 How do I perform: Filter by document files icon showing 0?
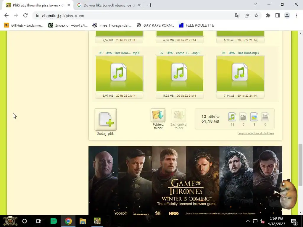pyautogui.click(x=265, y=117)
